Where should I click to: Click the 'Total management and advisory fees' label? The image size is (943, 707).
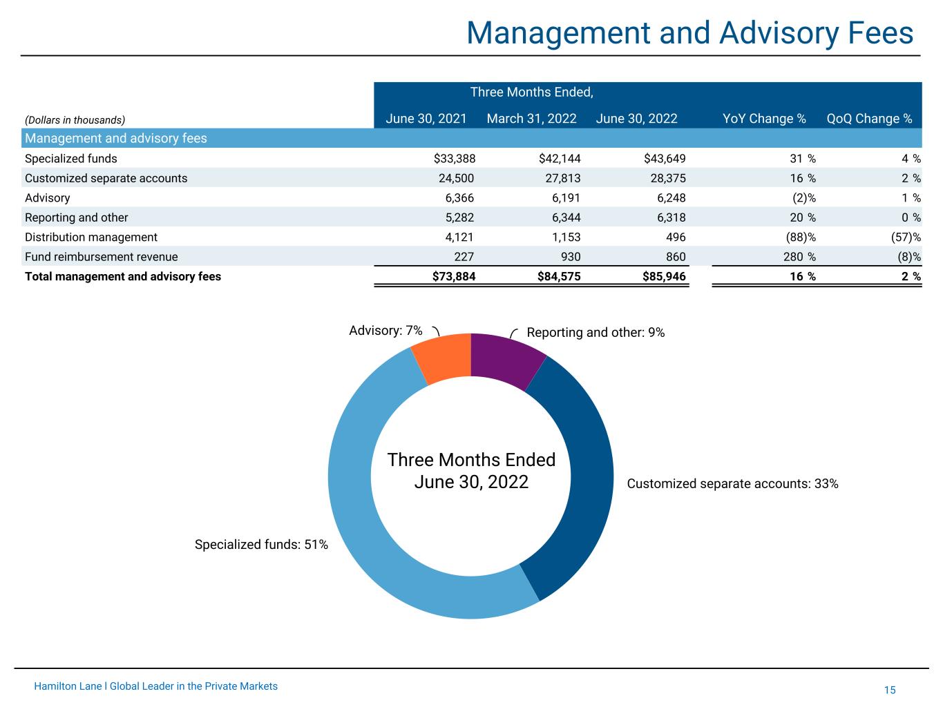pyautogui.click(x=123, y=277)
